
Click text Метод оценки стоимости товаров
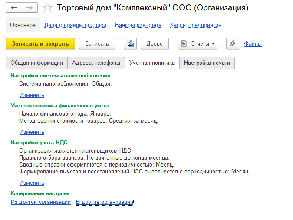(x=89, y=121)
